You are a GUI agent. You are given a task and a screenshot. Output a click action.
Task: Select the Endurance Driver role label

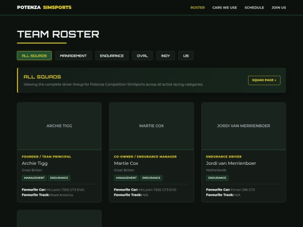coord(224,156)
